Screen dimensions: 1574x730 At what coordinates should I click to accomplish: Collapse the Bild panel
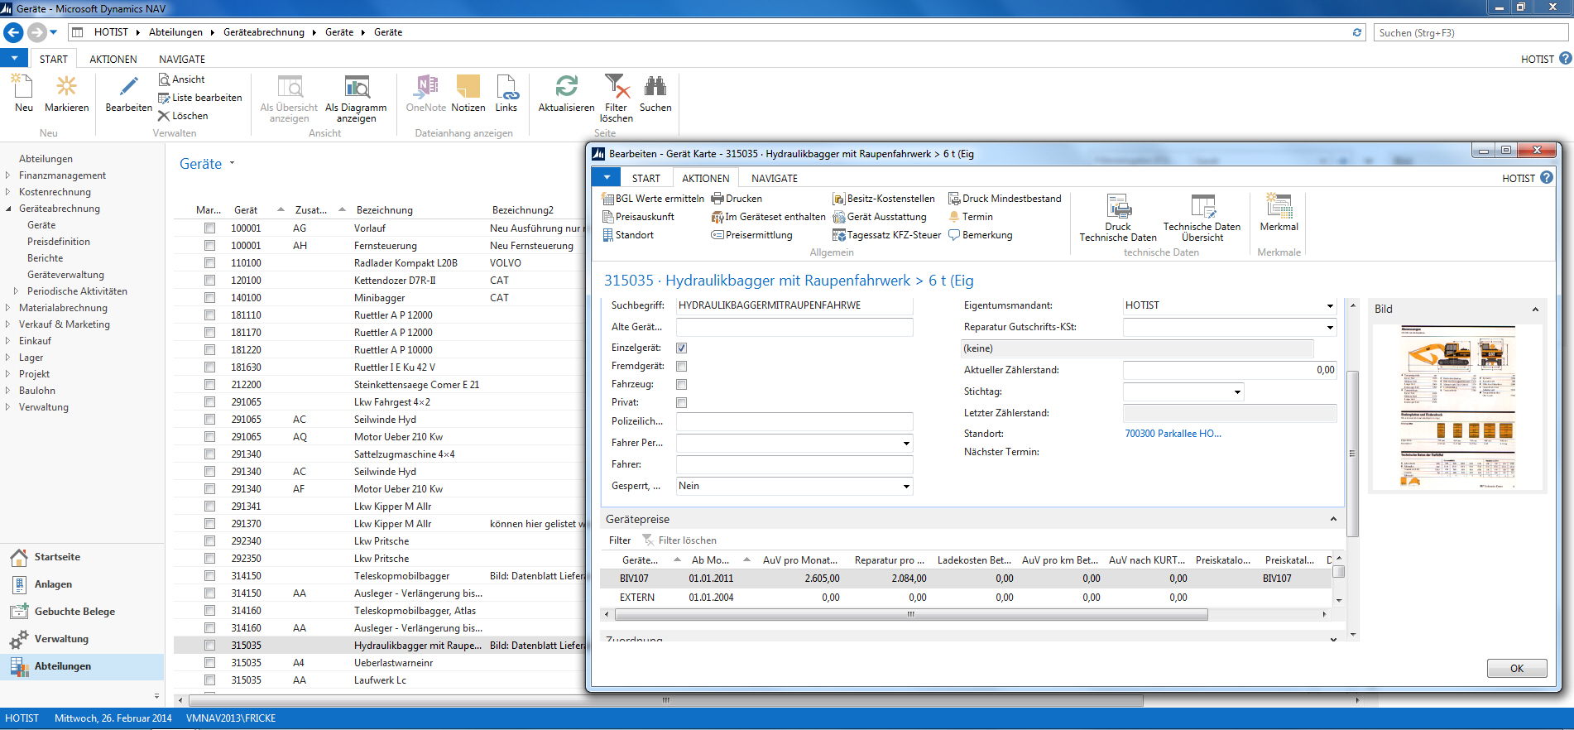1535,310
